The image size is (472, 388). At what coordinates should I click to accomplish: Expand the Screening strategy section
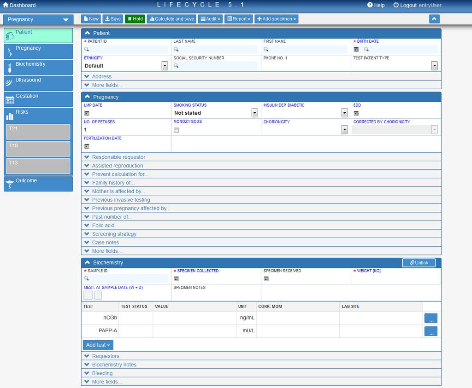pyautogui.click(x=261, y=234)
